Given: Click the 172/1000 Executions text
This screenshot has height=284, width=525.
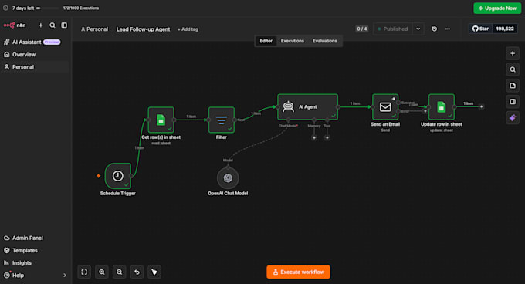Looking at the screenshot, I should (x=81, y=8).
